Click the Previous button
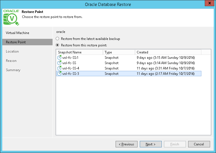Screen dimensions: 216x153 pos(127,144)
